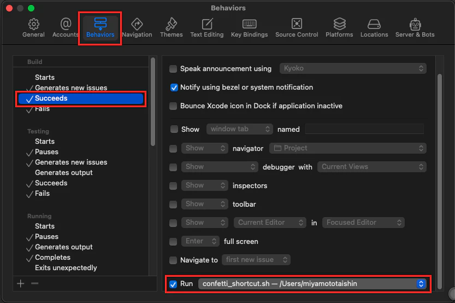Open the Kyoko voice dropdown
This screenshot has width=455, height=303.
[353, 68]
